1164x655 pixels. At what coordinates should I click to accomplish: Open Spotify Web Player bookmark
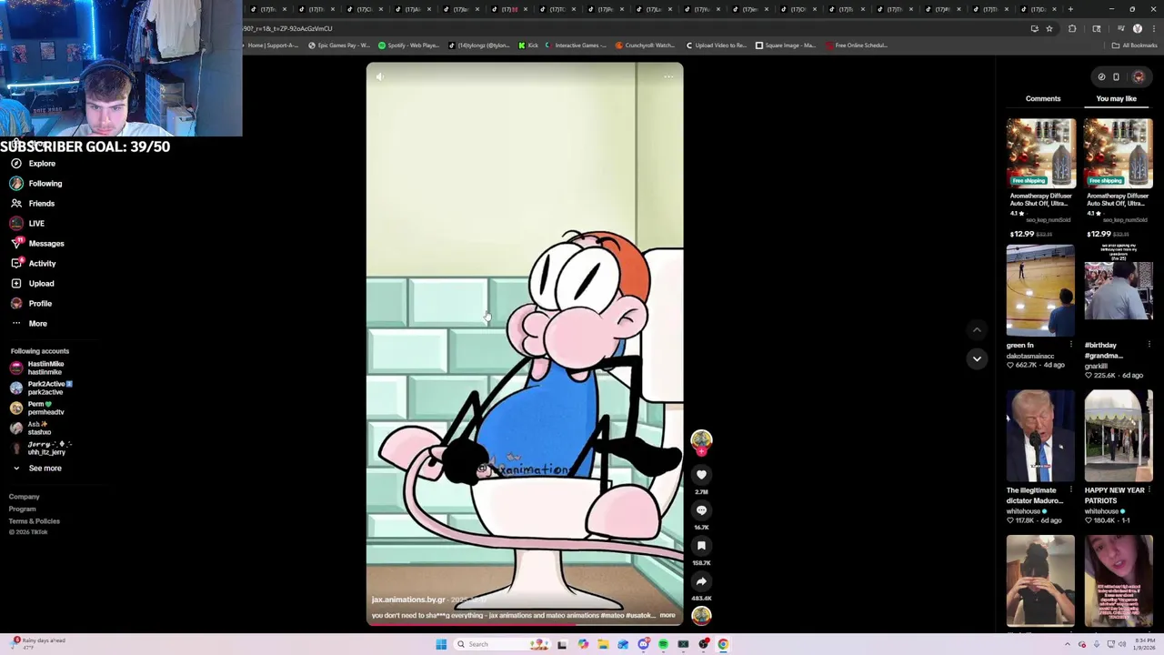[408, 45]
